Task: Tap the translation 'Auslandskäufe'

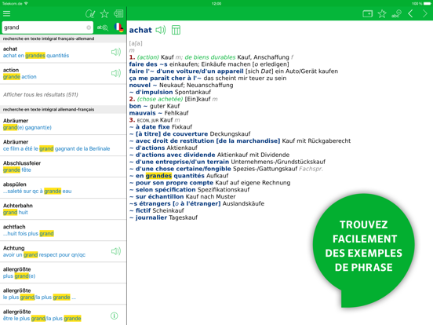Action: click(243, 203)
